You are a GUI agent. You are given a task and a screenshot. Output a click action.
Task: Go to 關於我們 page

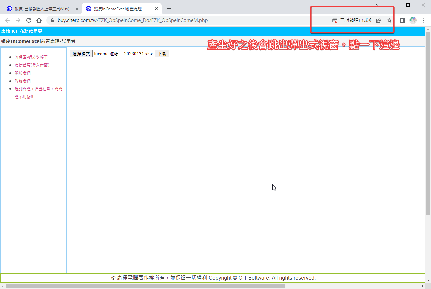[x=23, y=73]
